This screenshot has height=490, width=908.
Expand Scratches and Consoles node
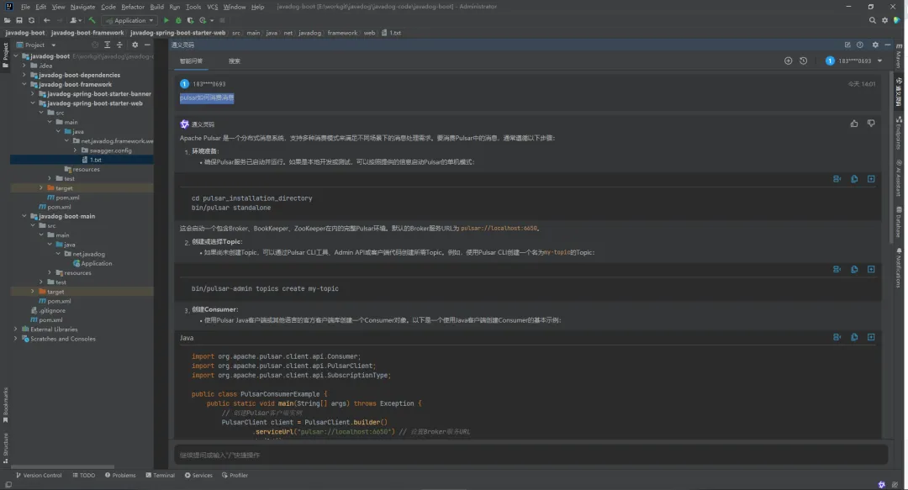pyautogui.click(x=16, y=338)
